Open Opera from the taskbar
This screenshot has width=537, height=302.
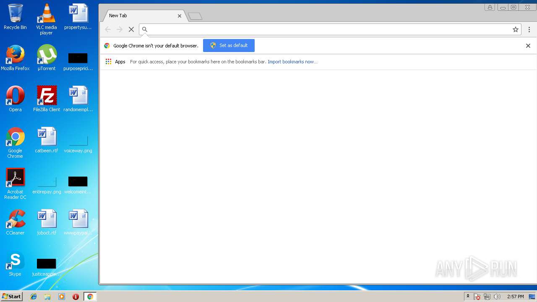[x=76, y=297]
